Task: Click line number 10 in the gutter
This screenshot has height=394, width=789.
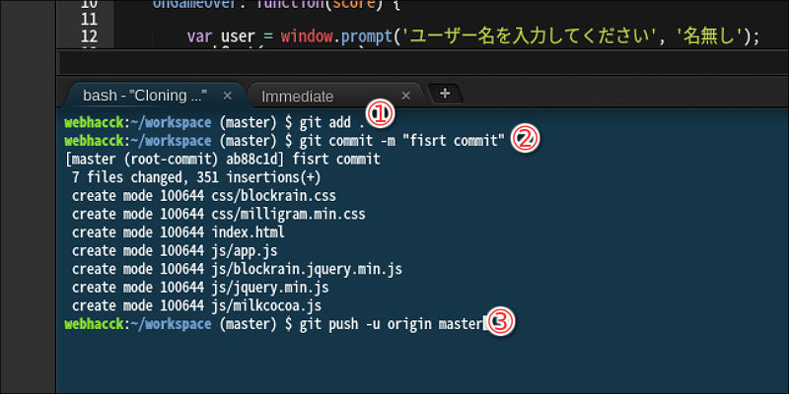Action: (89, 4)
